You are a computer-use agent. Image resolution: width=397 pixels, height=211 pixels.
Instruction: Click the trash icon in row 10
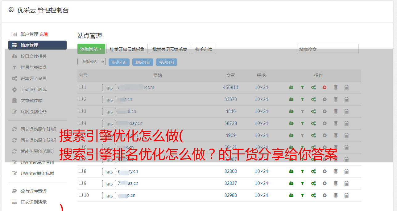click(x=346, y=195)
